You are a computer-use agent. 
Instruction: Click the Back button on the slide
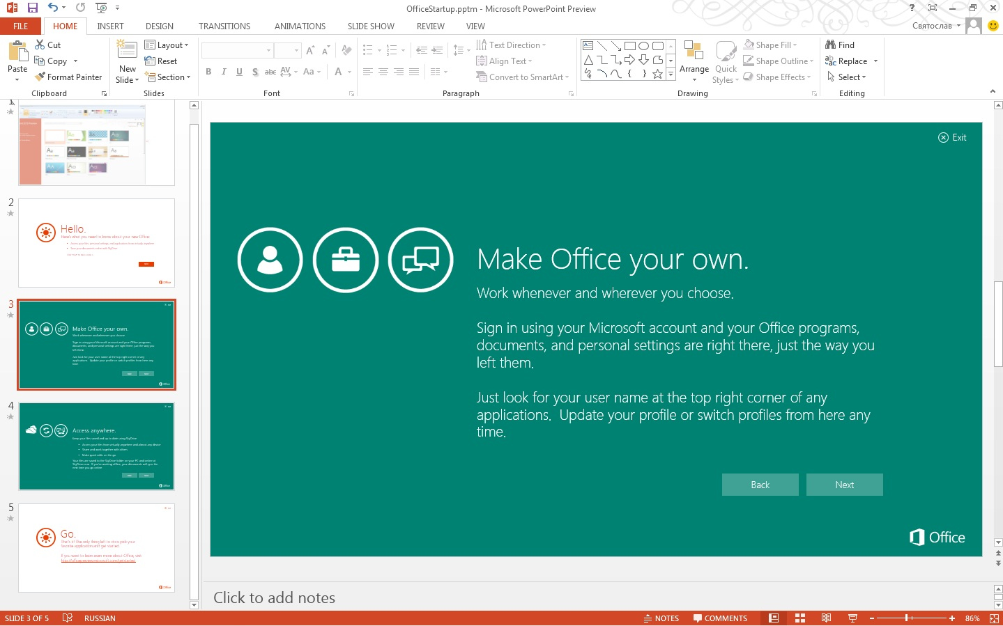[x=760, y=485]
